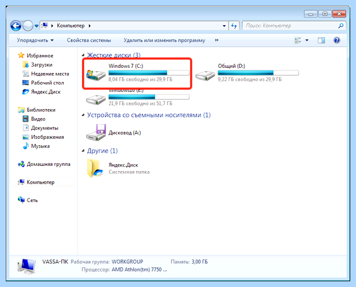Click the Дисковод (A:) label
The image size is (356, 287).
(x=125, y=133)
